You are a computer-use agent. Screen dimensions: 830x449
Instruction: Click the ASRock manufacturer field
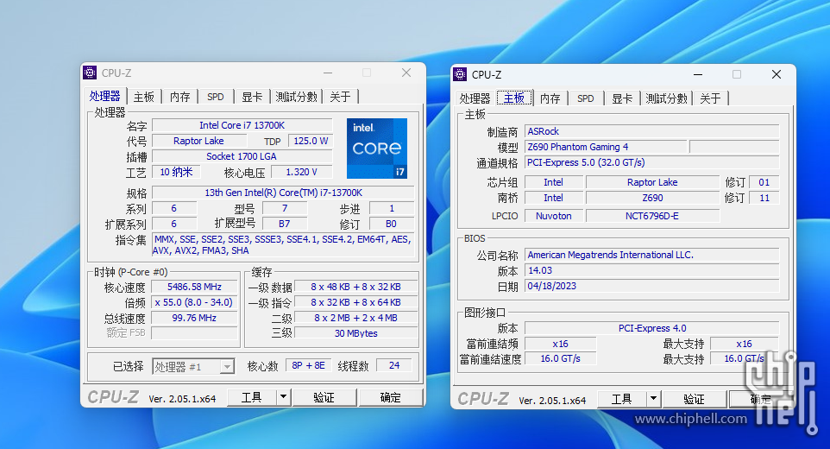pyautogui.click(x=652, y=131)
